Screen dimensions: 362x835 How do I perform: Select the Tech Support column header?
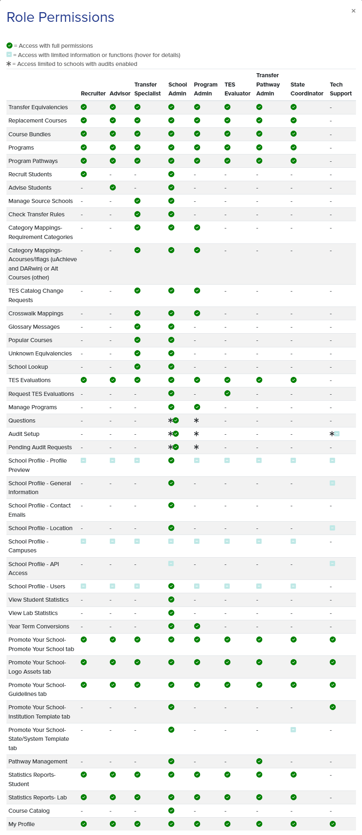tap(340, 89)
